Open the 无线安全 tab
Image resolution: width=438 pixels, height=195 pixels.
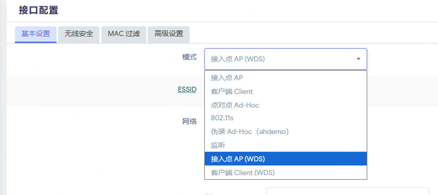point(79,34)
